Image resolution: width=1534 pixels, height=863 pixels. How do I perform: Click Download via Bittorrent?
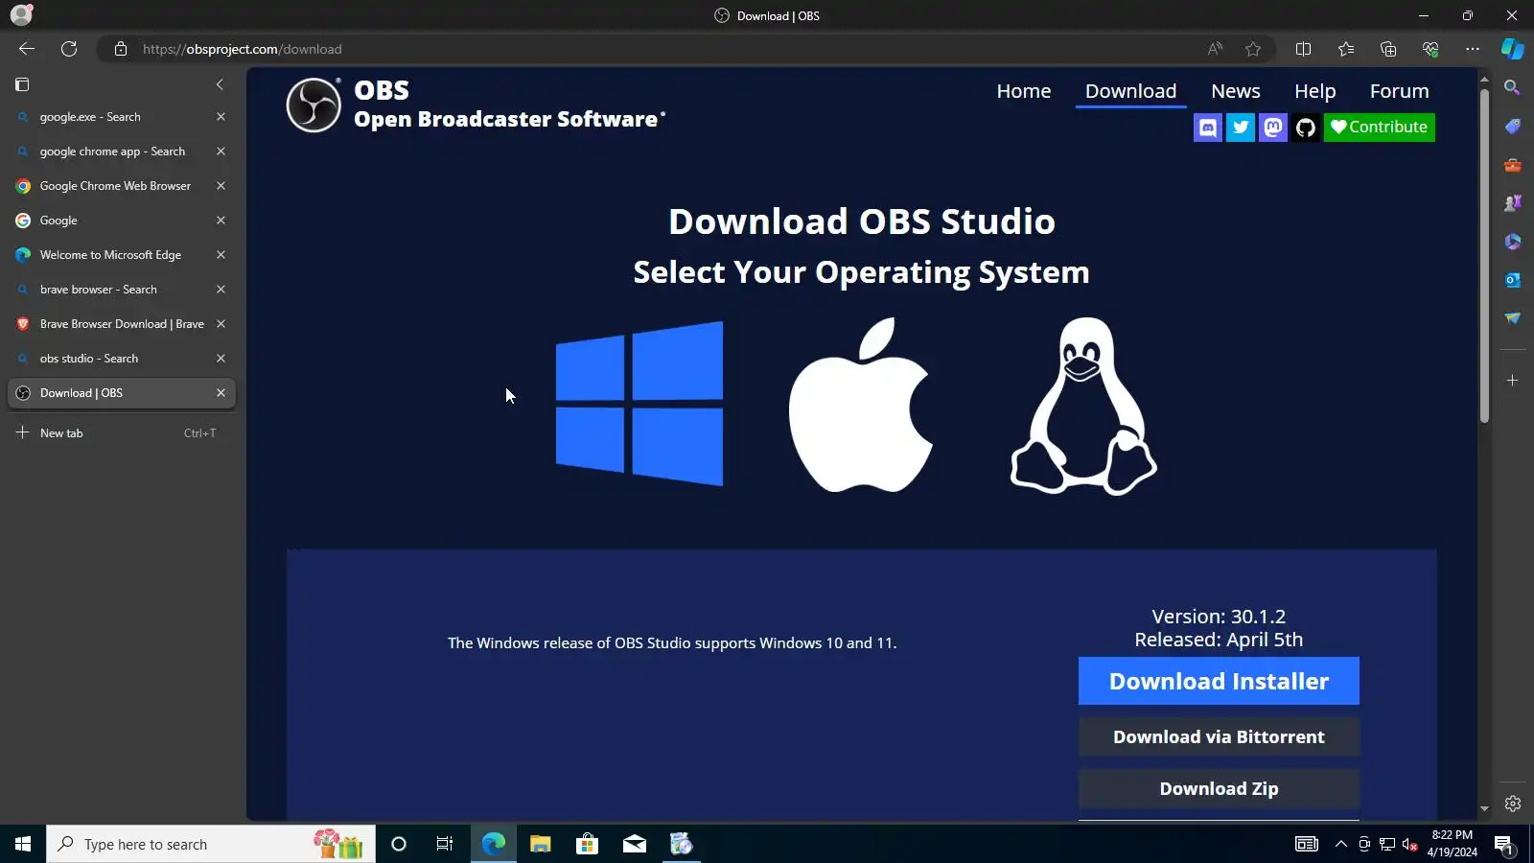[1219, 736]
